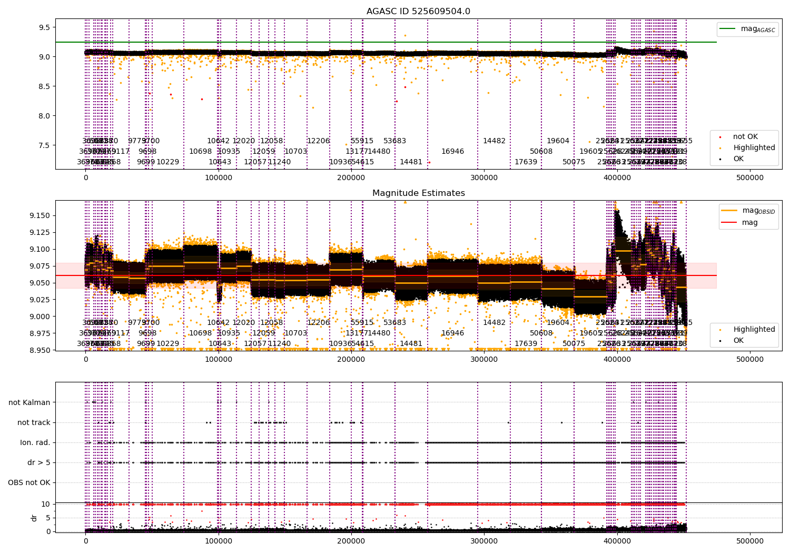Click the 9.075 tick on middle plot
Image resolution: width=790 pixels, height=553 pixels.
pyautogui.click(x=39, y=266)
